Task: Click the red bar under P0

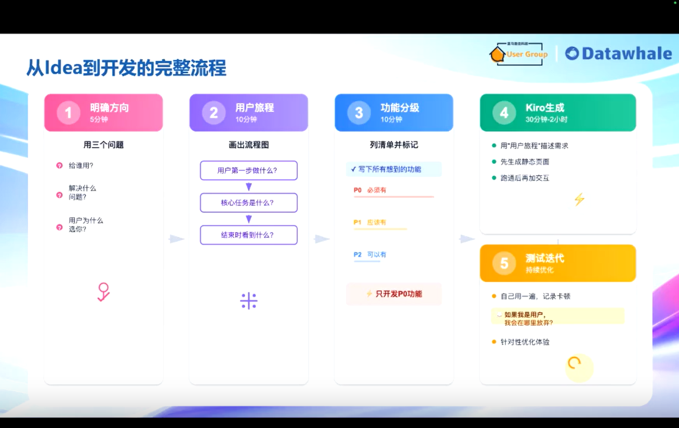Action: click(394, 197)
